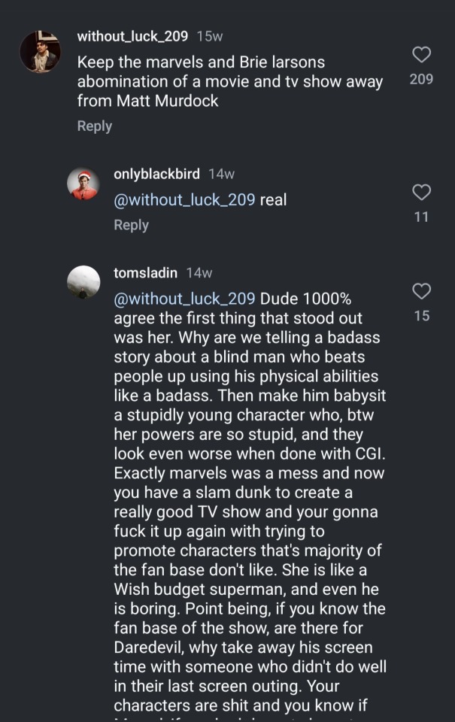Viewport: 455px width, 722px height.
Task: Show the 15 likes on tomsladin's reply
Action: [422, 316]
